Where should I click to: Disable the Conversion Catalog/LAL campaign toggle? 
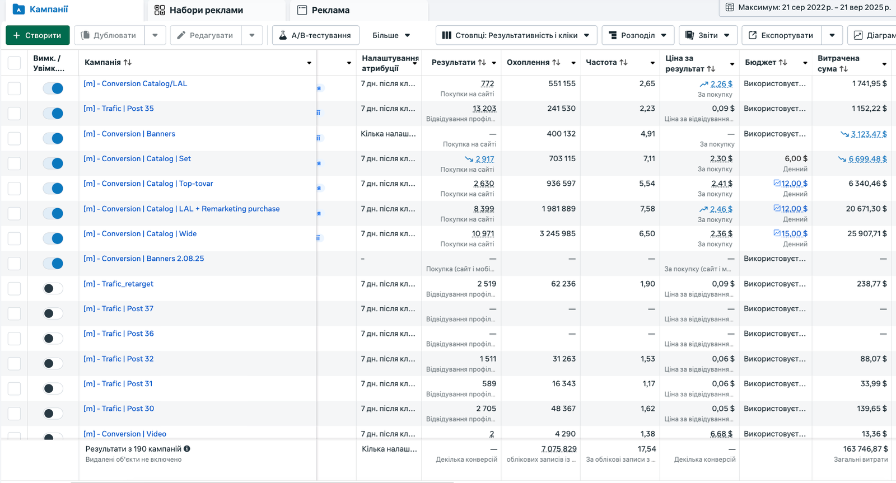[53, 88]
